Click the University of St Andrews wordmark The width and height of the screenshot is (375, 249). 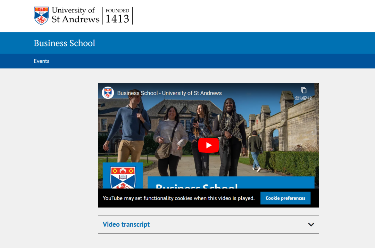(x=75, y=15)
